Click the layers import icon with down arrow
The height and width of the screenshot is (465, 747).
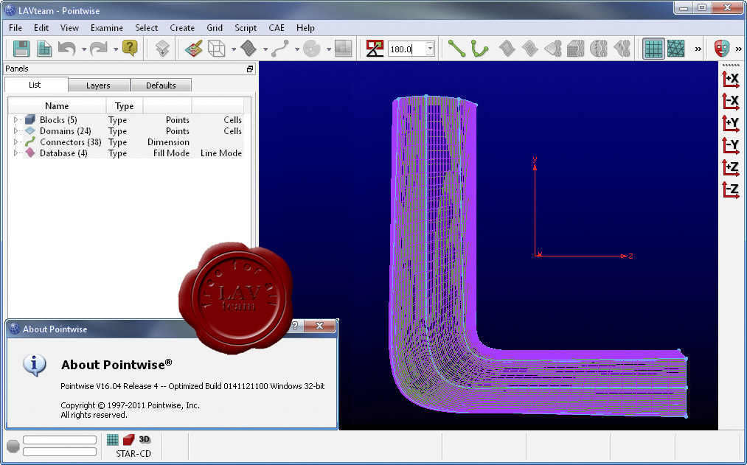(x=162, y=49)
